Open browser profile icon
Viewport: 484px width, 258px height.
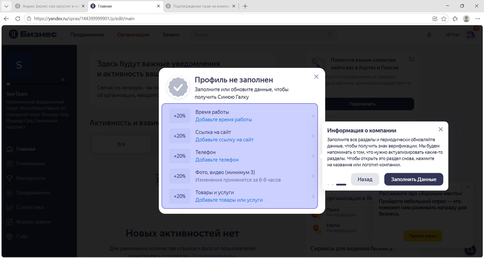(x=466, y=19)
